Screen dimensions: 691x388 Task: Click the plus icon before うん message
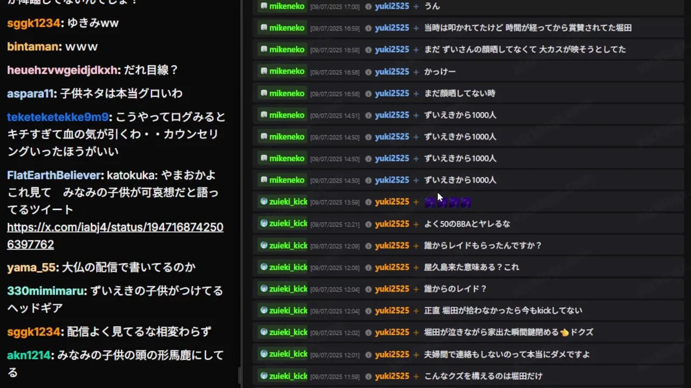coord(416,6)
